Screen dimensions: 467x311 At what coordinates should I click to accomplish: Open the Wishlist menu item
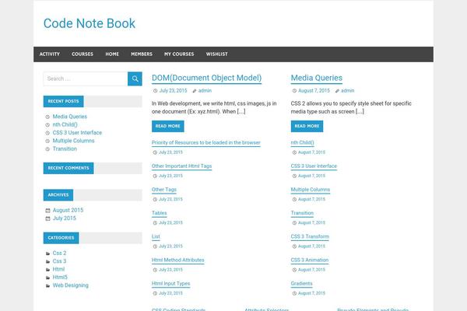217,54
